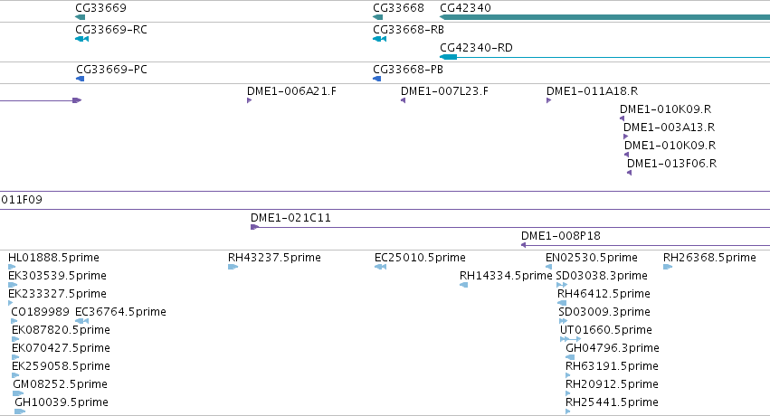Select the CG33669-RC transcript label

[111, 30]
